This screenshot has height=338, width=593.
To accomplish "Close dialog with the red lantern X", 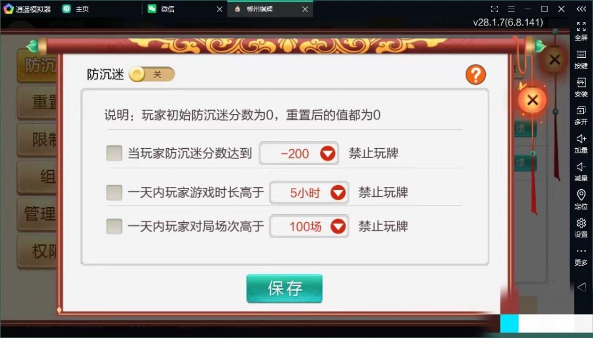I will click(533, 100).
